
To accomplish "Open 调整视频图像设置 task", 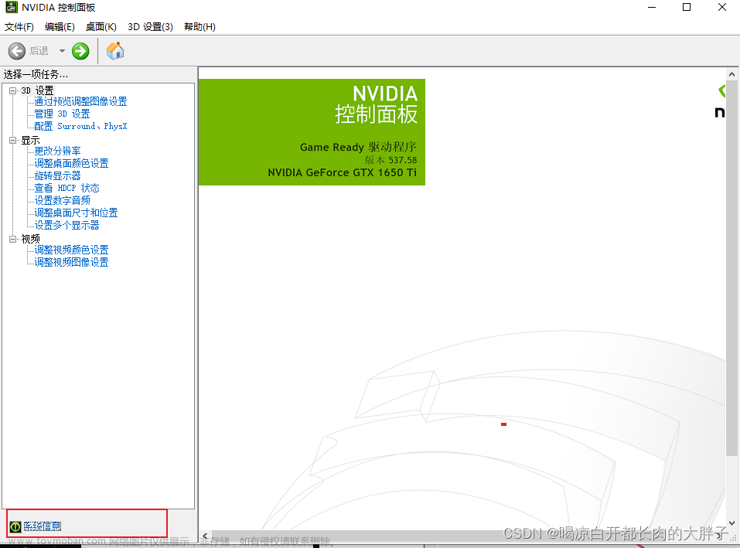I will pos(71,262).
